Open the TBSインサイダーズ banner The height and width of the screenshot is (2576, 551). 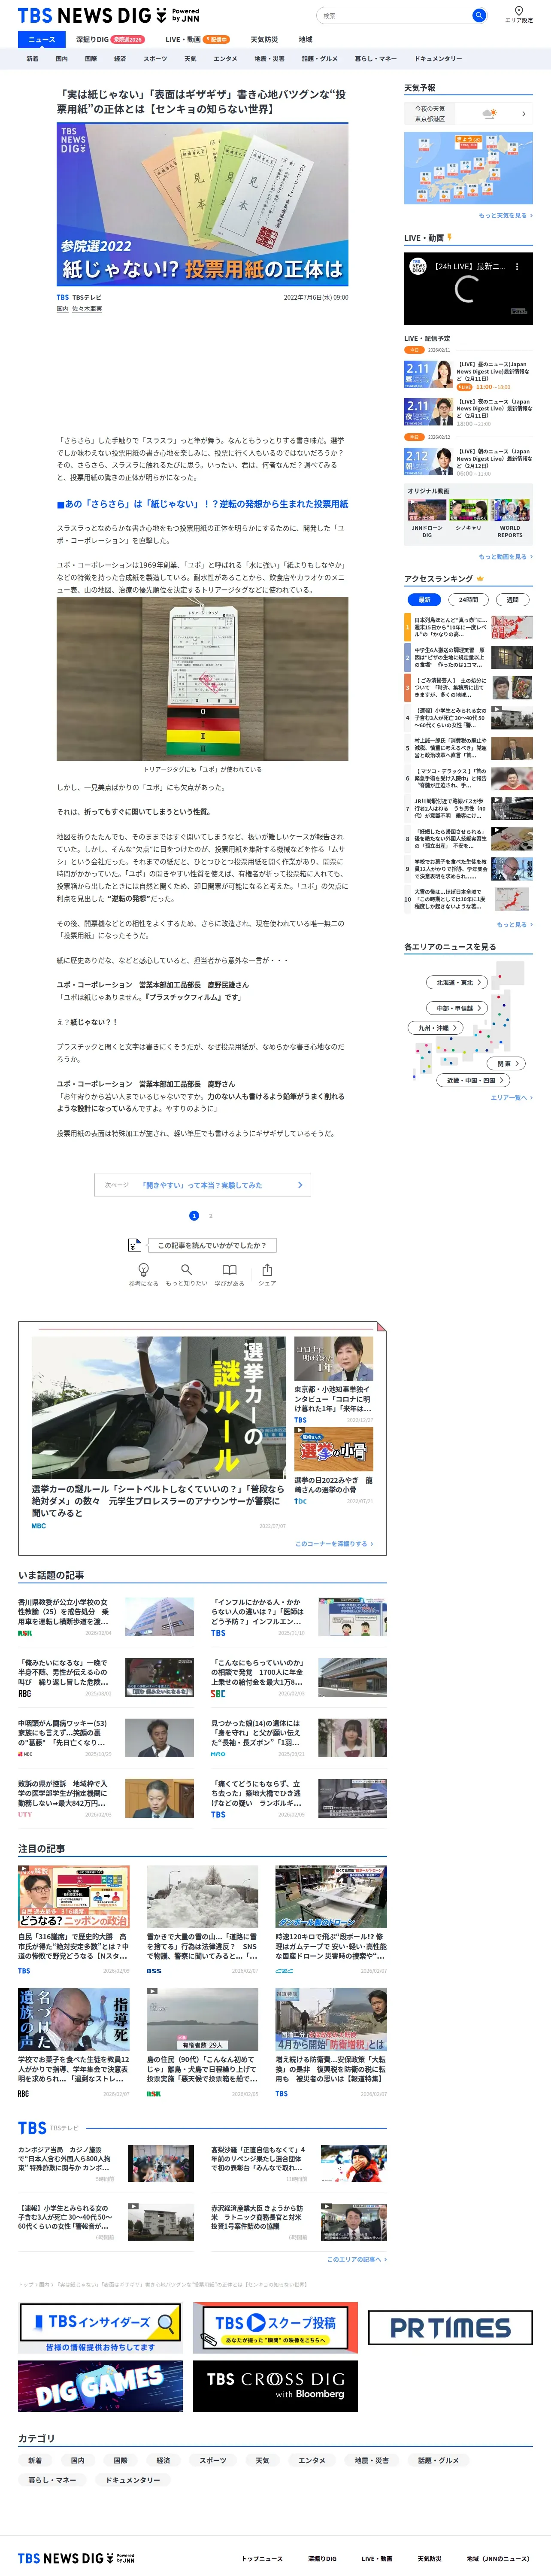(100, 2328)
